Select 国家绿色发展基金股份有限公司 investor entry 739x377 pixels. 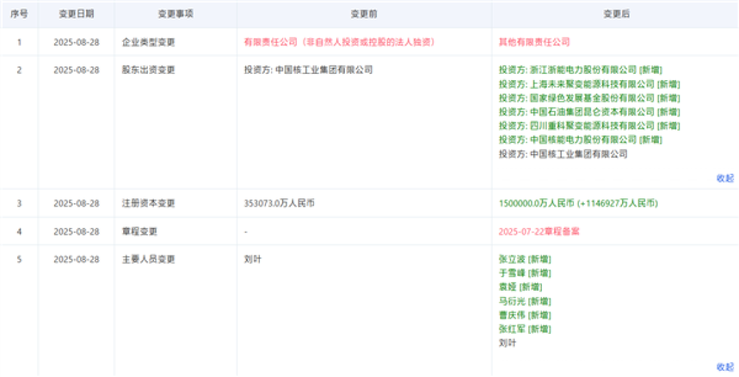(x=593, y=98)
